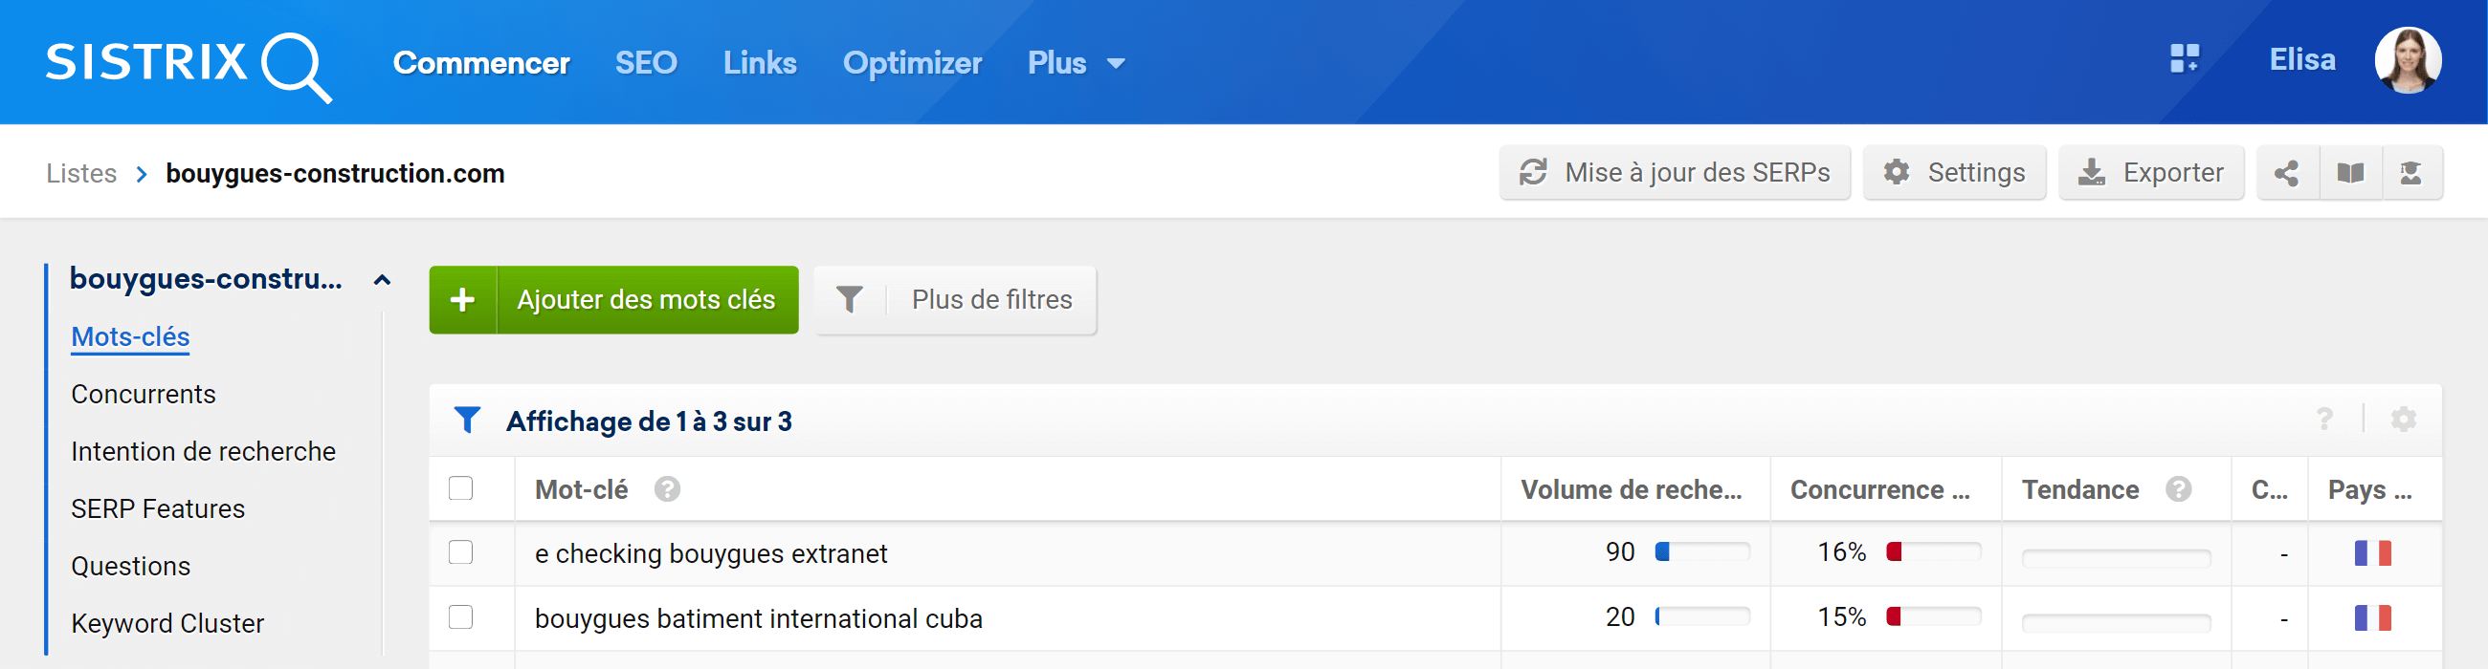Open the dashboard grid icon near Elisa

coord(2184,59)
